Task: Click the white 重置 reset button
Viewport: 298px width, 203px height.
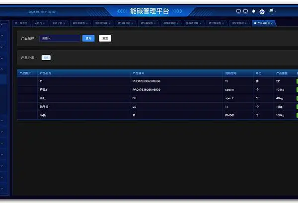Action: 105,38
